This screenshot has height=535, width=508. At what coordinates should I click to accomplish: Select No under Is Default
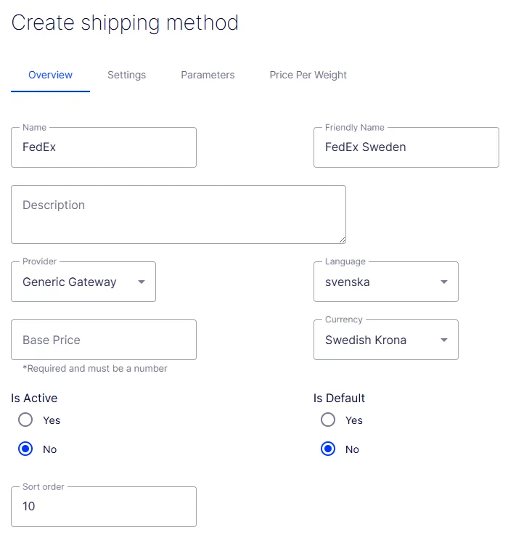coord(328,449)
